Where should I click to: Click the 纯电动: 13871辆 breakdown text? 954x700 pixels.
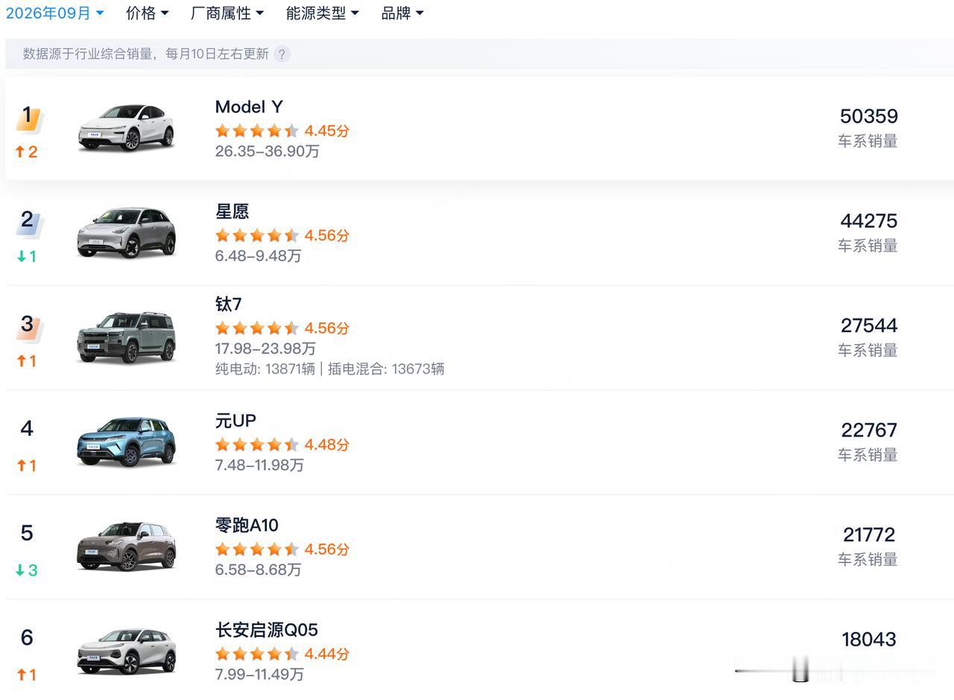pyautogui.click(x=265, y=369)
